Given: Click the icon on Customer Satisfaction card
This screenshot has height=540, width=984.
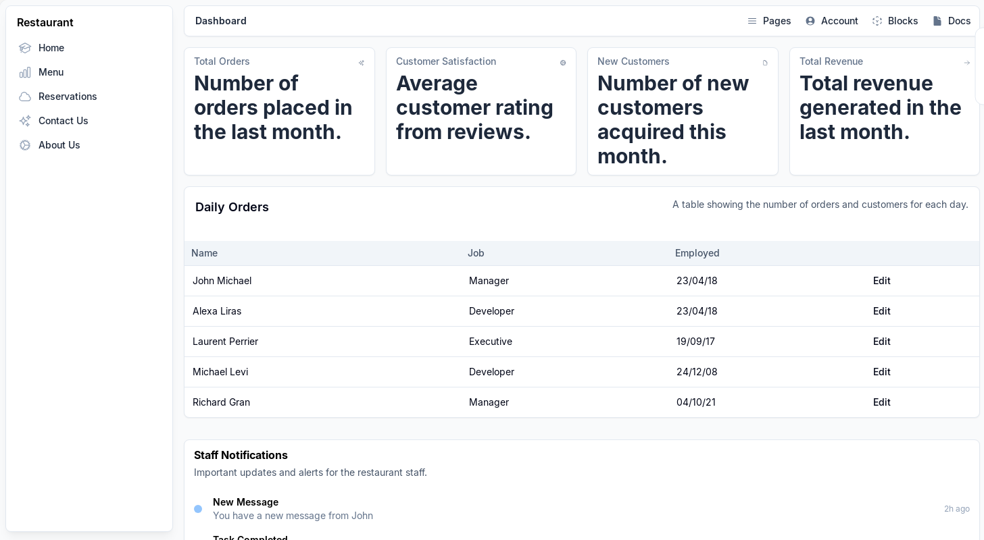Looking at the screenshot, I should (563, 63).
